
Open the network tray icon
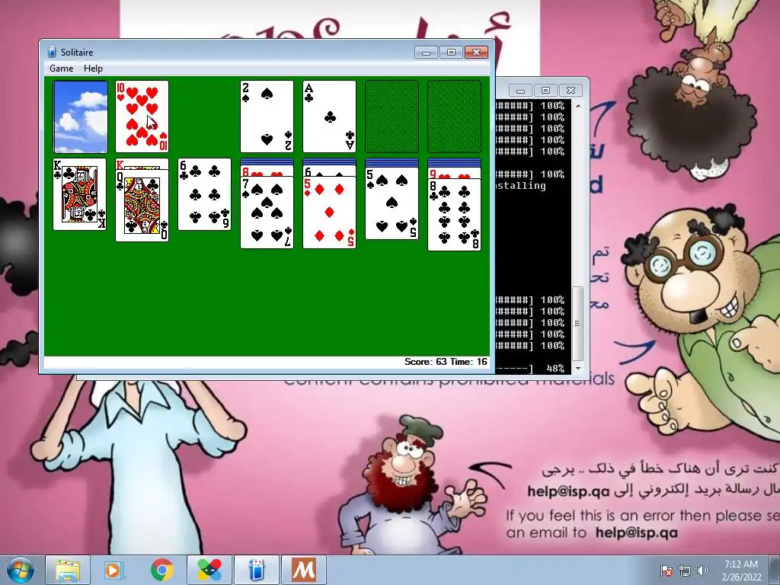click(x=685, y=571)
